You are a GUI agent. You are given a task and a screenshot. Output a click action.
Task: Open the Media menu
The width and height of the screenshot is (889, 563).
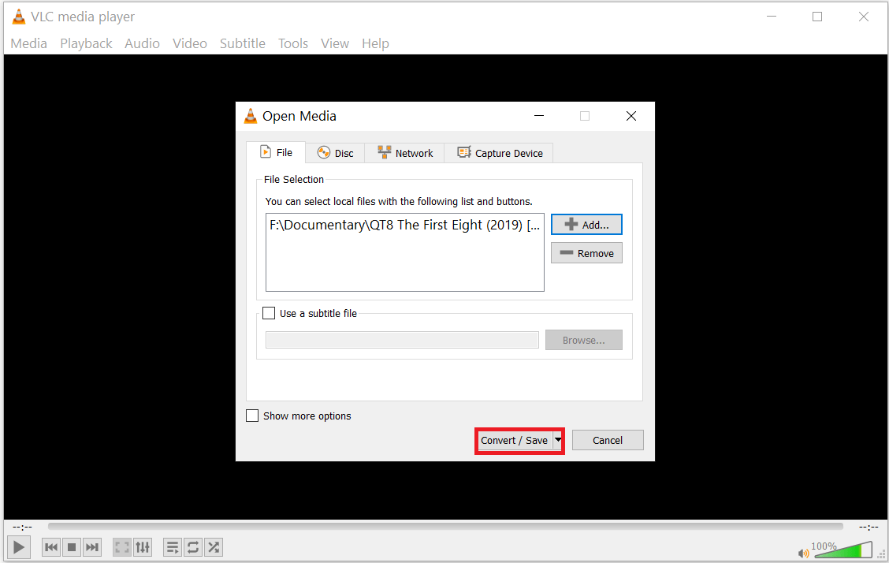(x=29, y=43)
